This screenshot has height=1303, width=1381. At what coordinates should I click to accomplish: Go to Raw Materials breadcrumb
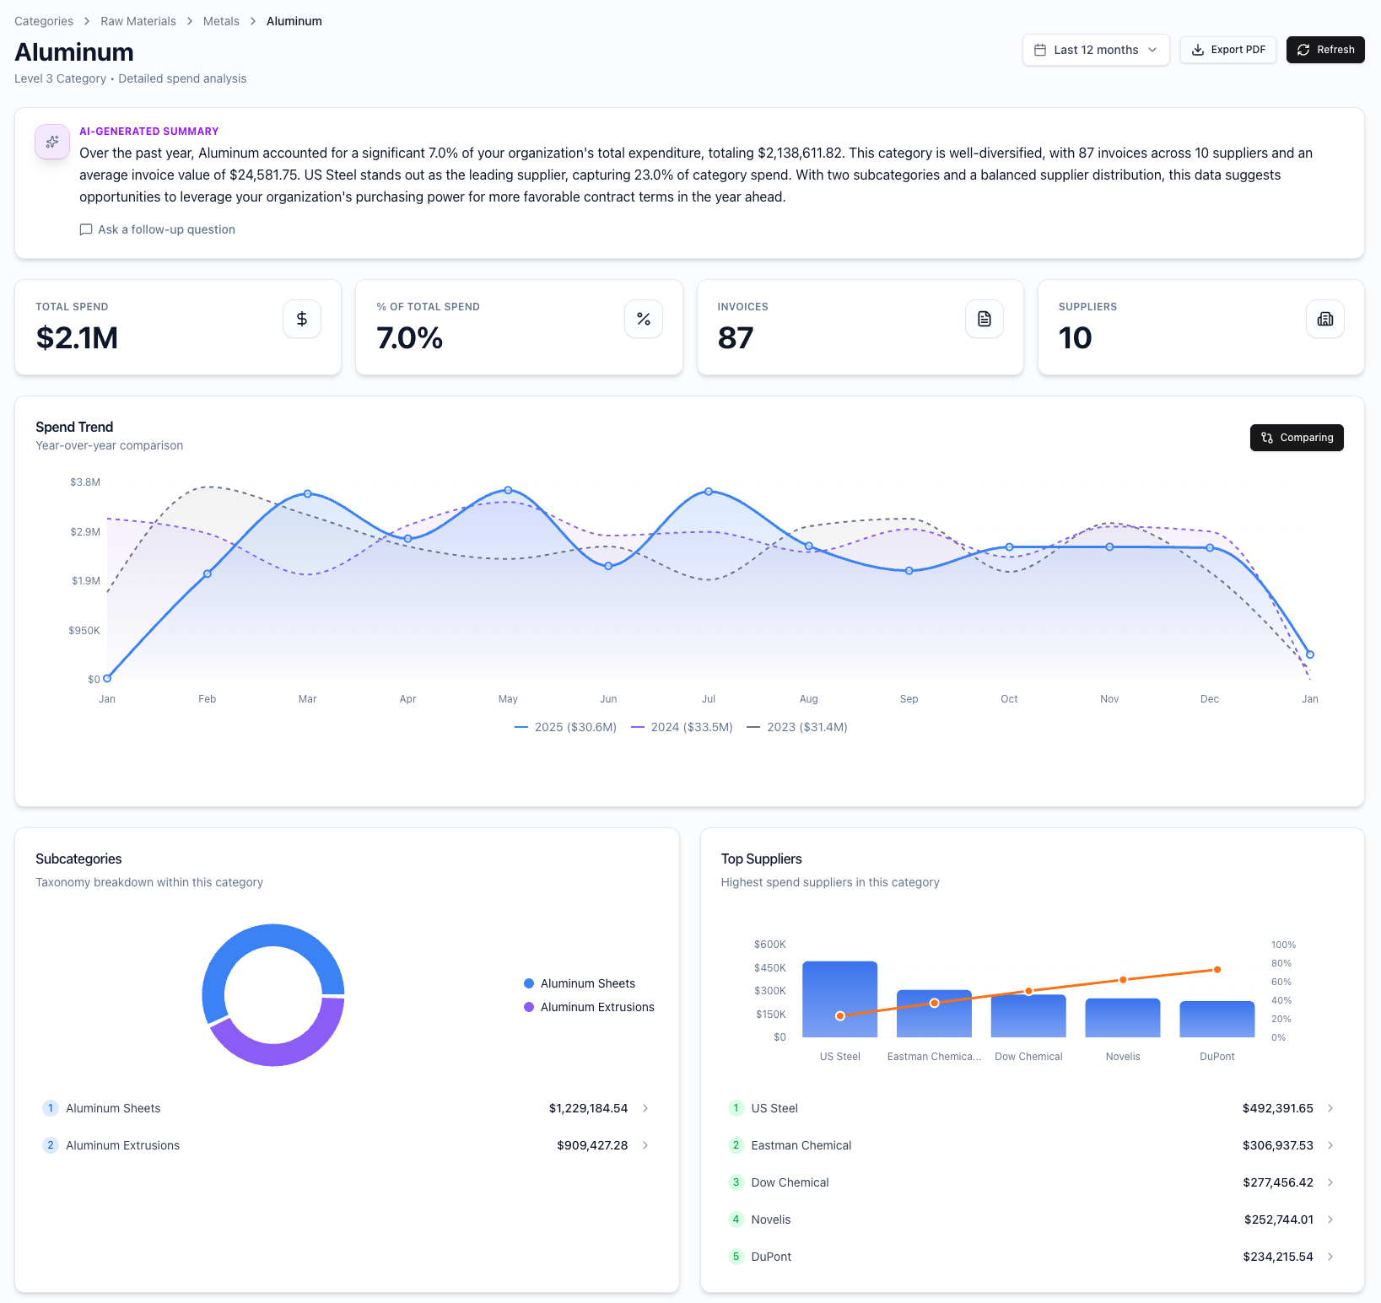click(138, 21)
